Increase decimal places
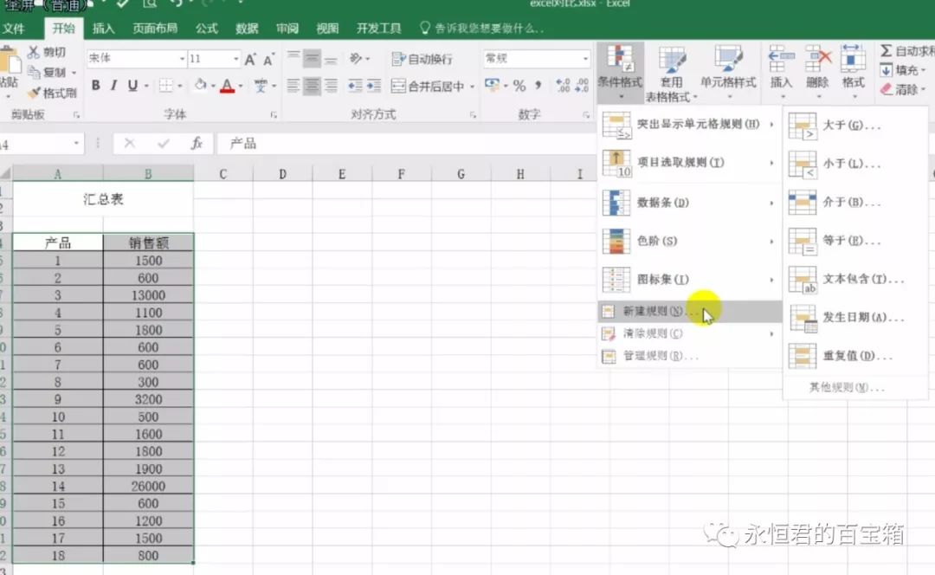This screenshot has height=575, width=935. [563, 86]
